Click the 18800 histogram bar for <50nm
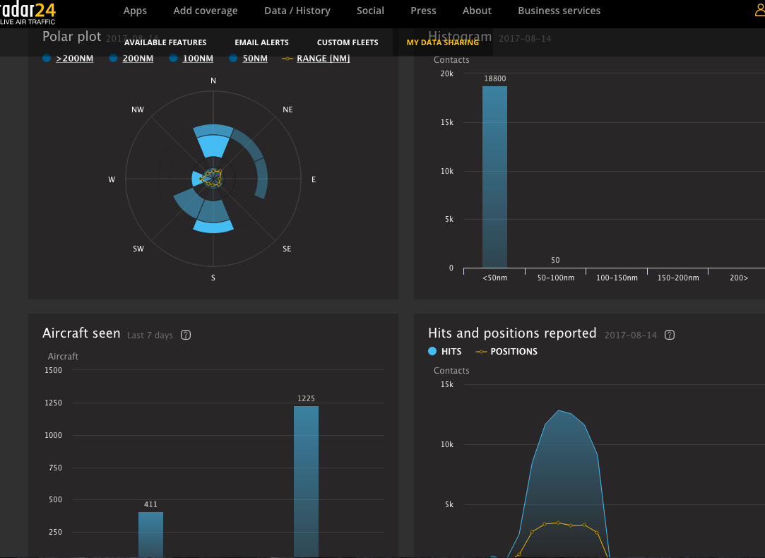The image size is (765, 558). tap(494, 177)
